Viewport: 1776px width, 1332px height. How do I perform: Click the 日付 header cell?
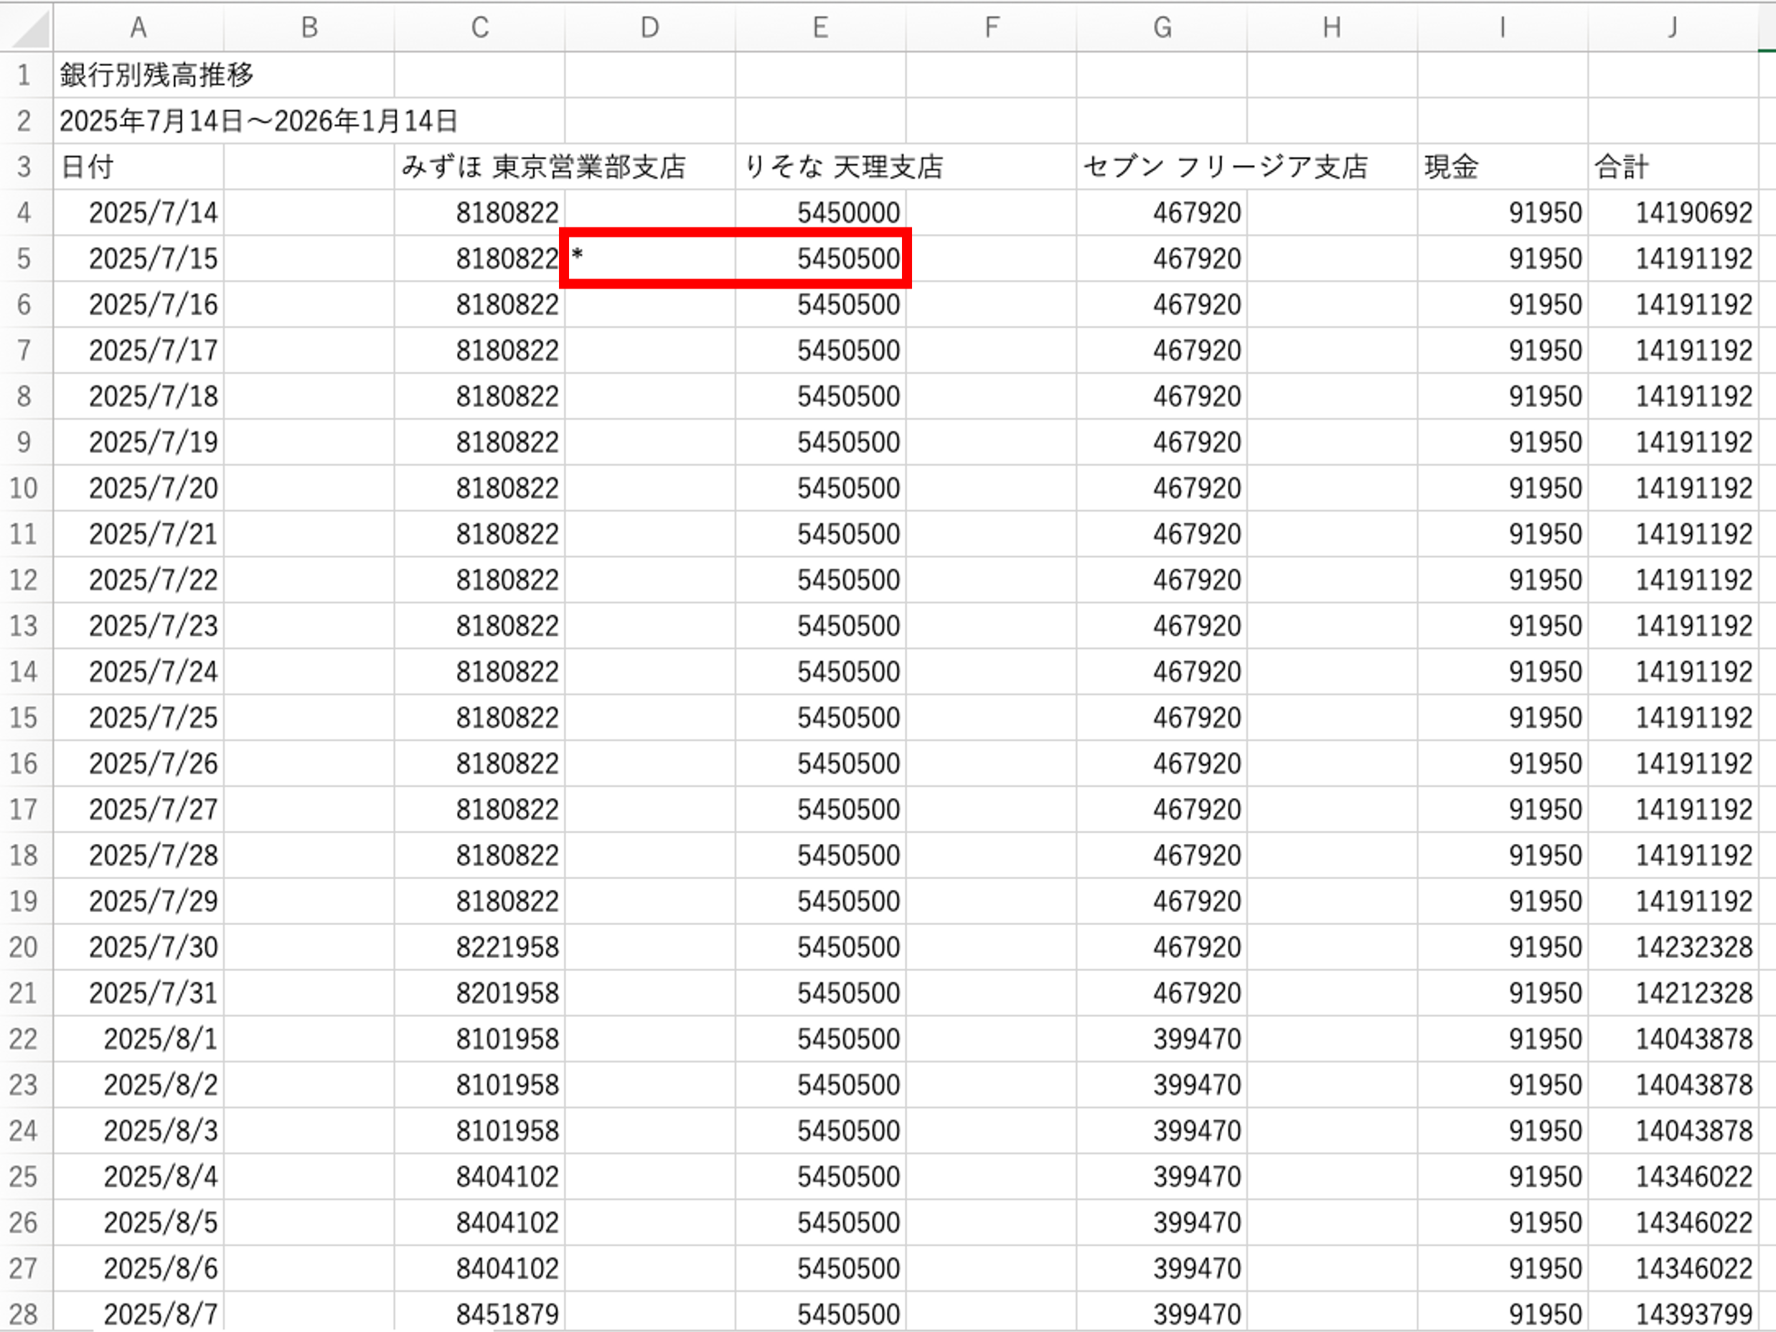(88, 167)
